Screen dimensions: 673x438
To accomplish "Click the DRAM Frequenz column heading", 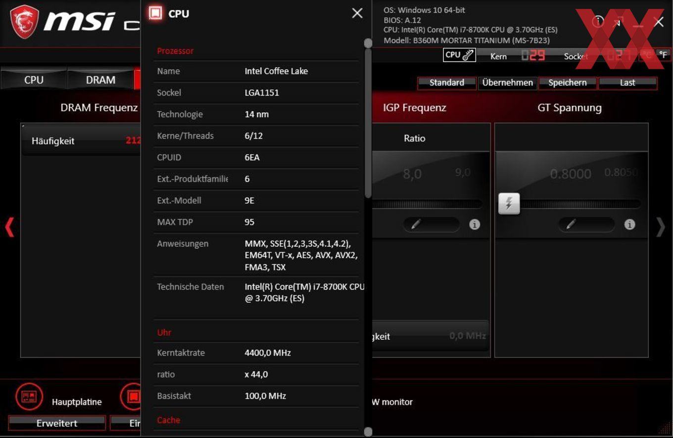I will (x=99, y=108).
